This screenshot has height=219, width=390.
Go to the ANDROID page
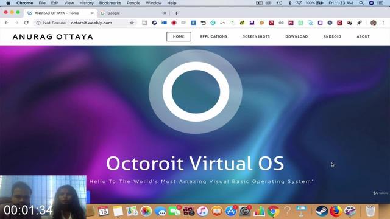pos(332,36)
